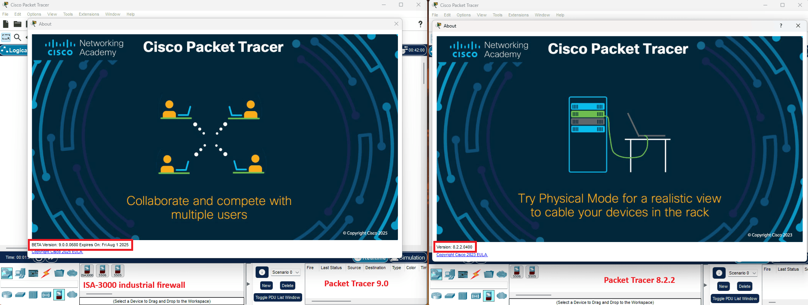The height and width of the screenshot is (305, 808).
Task: Click Delete scenario button in right window
Action: pyautogui.click(x=745, y=286)
